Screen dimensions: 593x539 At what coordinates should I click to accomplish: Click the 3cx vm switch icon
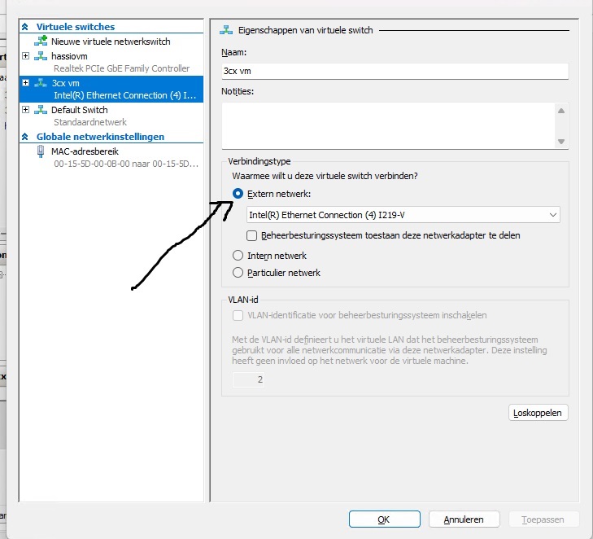point(41,83)
